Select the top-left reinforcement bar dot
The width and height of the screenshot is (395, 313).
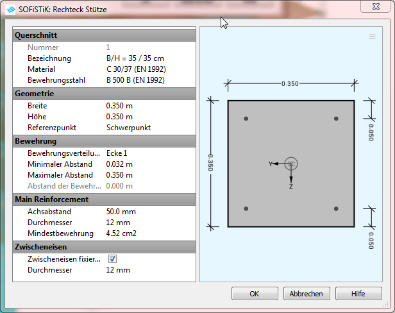246,119
